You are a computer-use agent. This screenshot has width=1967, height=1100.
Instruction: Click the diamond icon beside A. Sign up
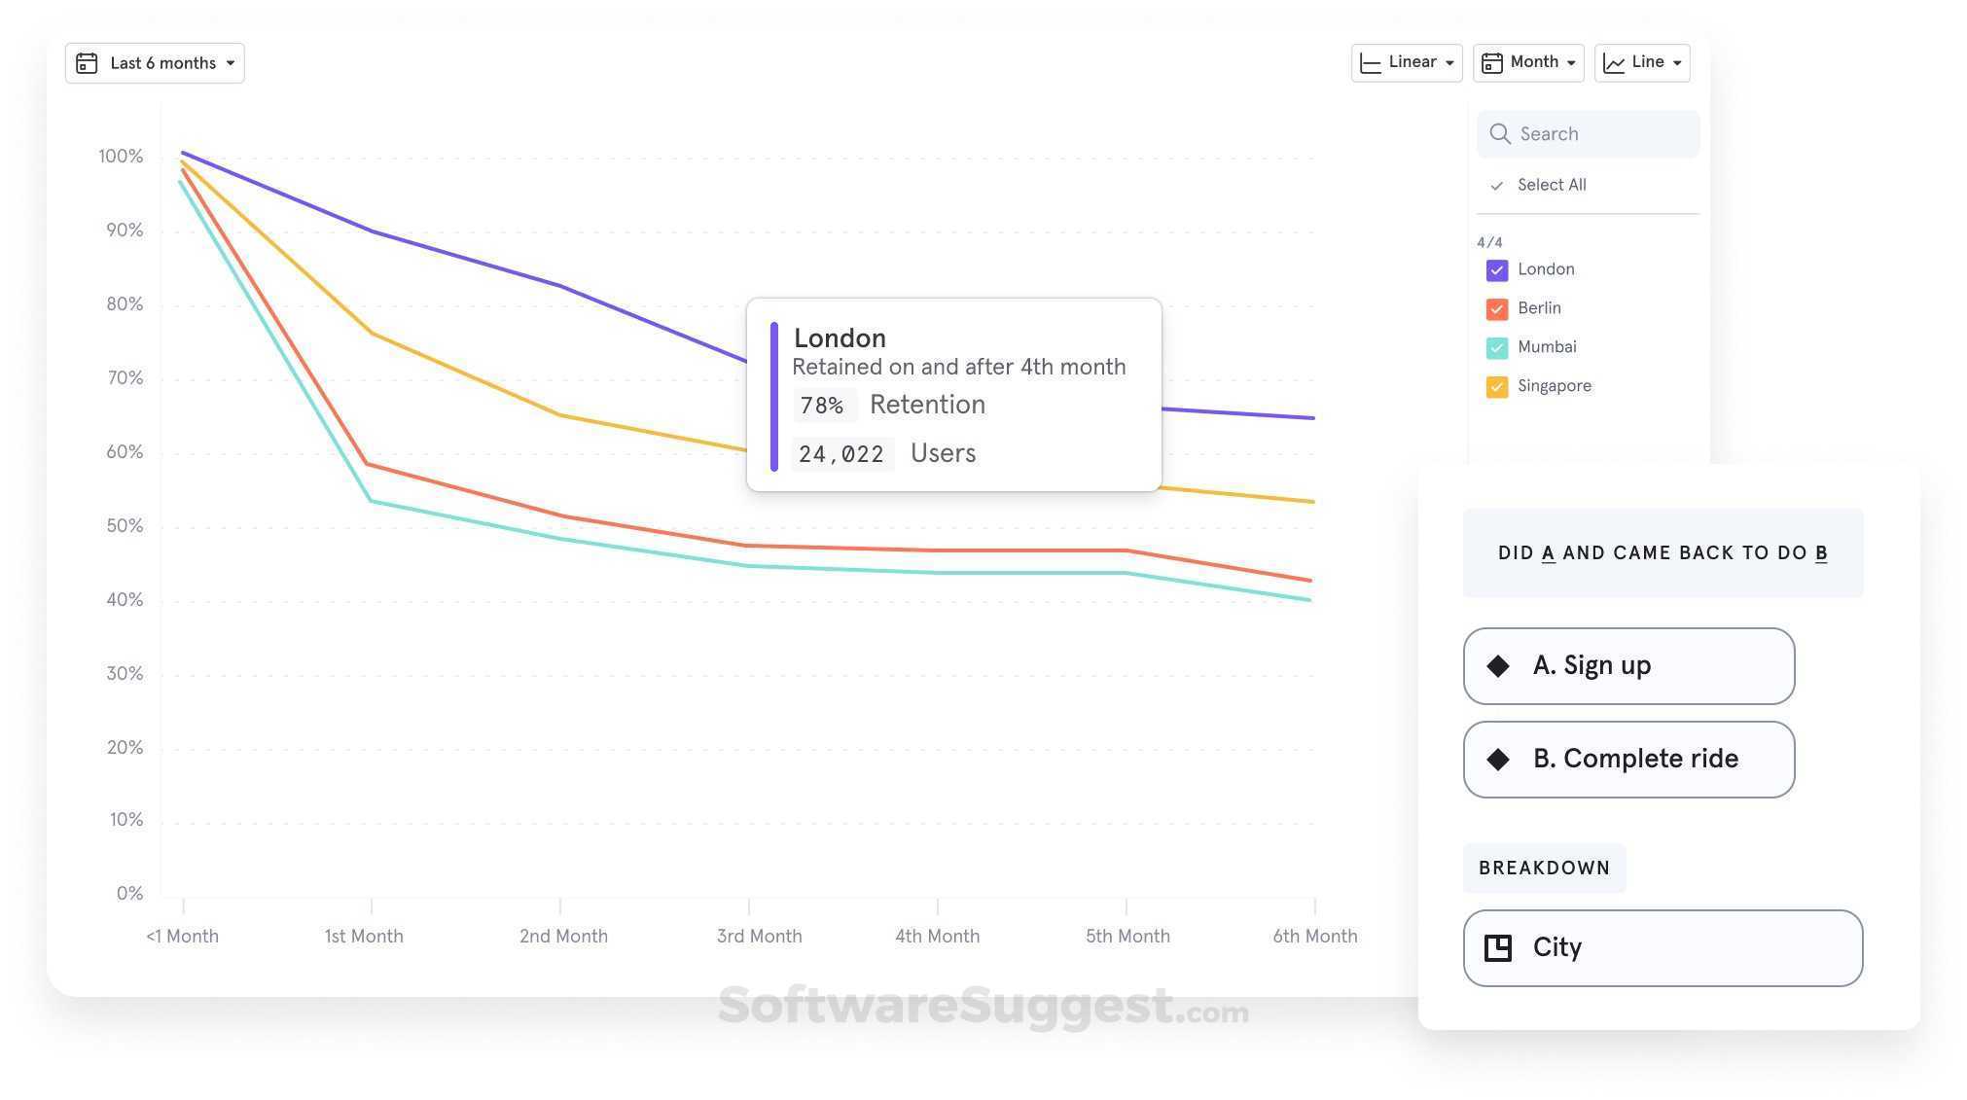(1499, 665)
